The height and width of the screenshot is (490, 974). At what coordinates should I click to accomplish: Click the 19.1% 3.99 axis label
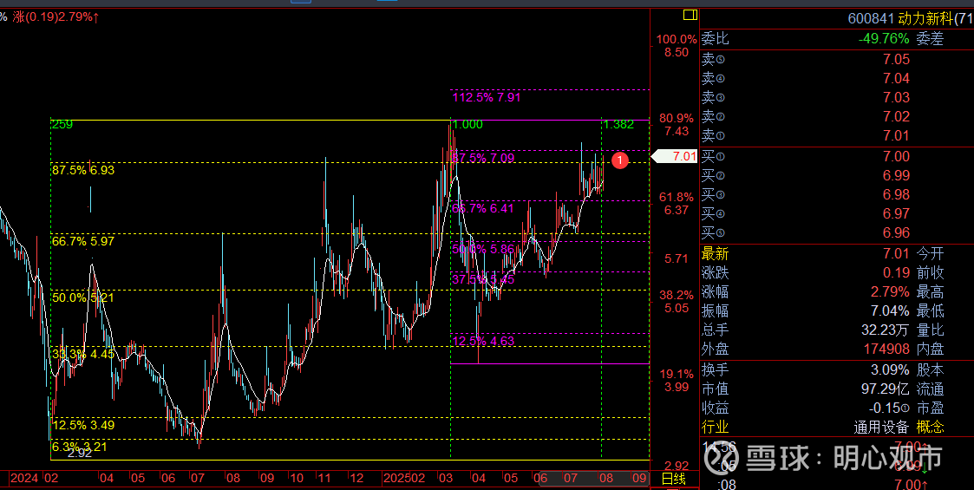pos(677,380)
